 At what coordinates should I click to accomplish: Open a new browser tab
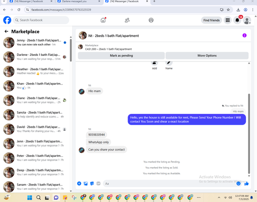point(154,2)
